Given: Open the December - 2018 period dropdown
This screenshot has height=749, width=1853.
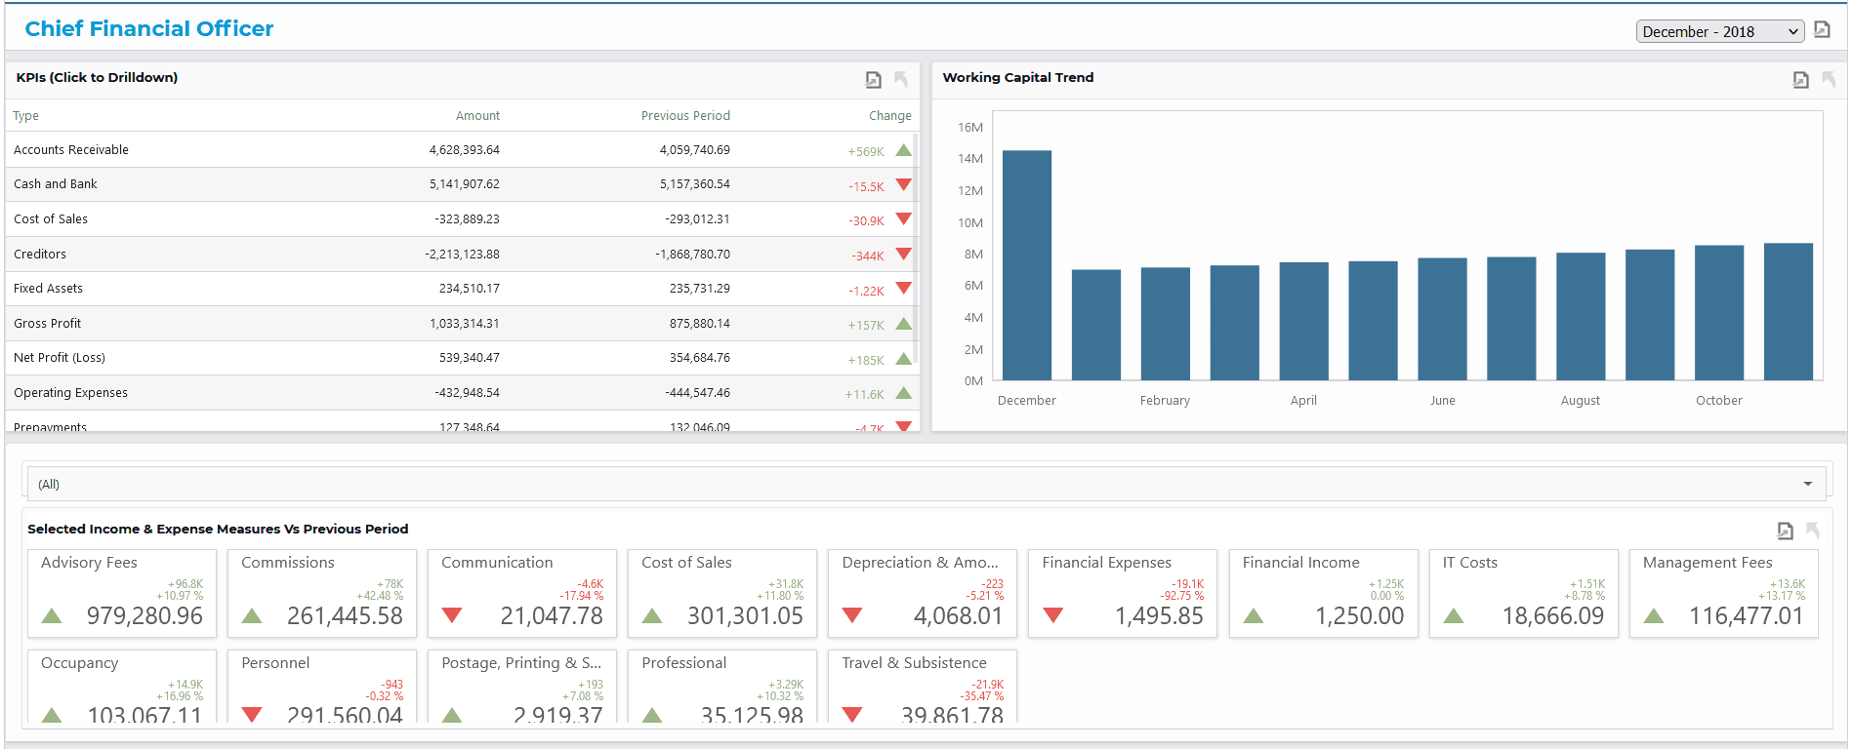Looking at the screenshot, I should click(1720, 31).
